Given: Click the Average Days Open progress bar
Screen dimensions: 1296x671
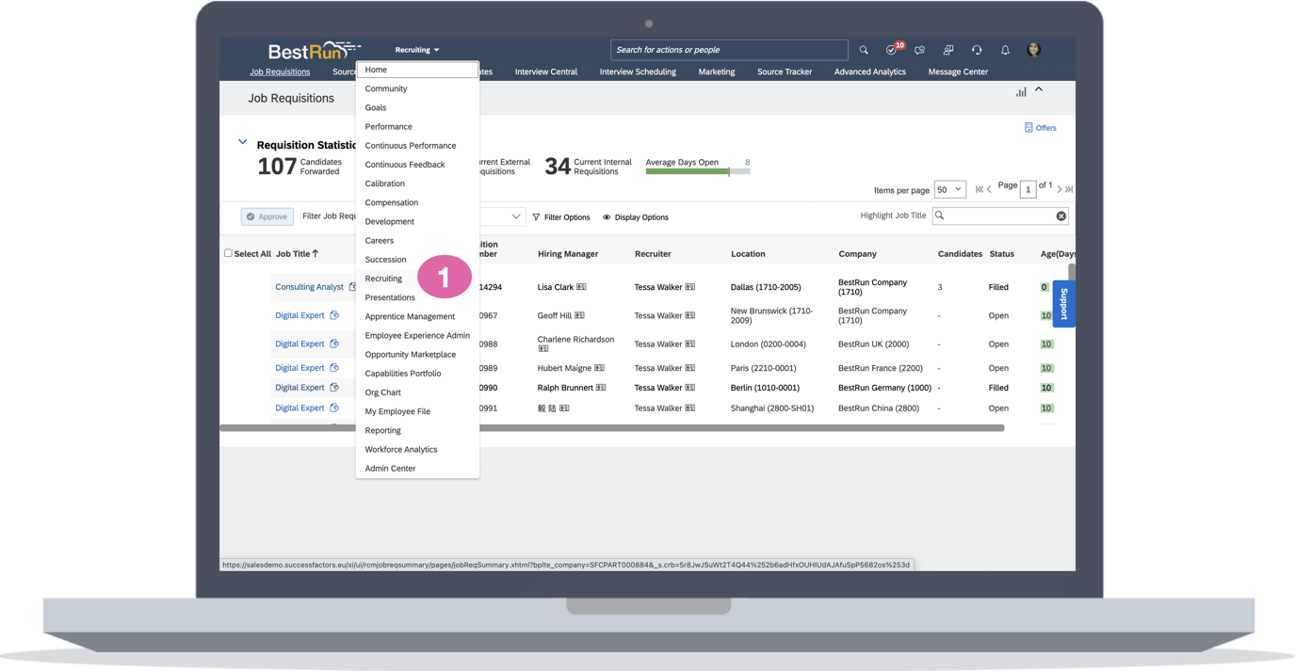Looking at the screenshot, I should pyautogui.click(x=697, y=170).
